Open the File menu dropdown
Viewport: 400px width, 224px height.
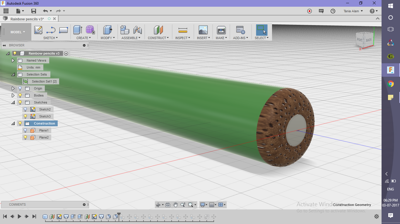[x=20, y=11]
